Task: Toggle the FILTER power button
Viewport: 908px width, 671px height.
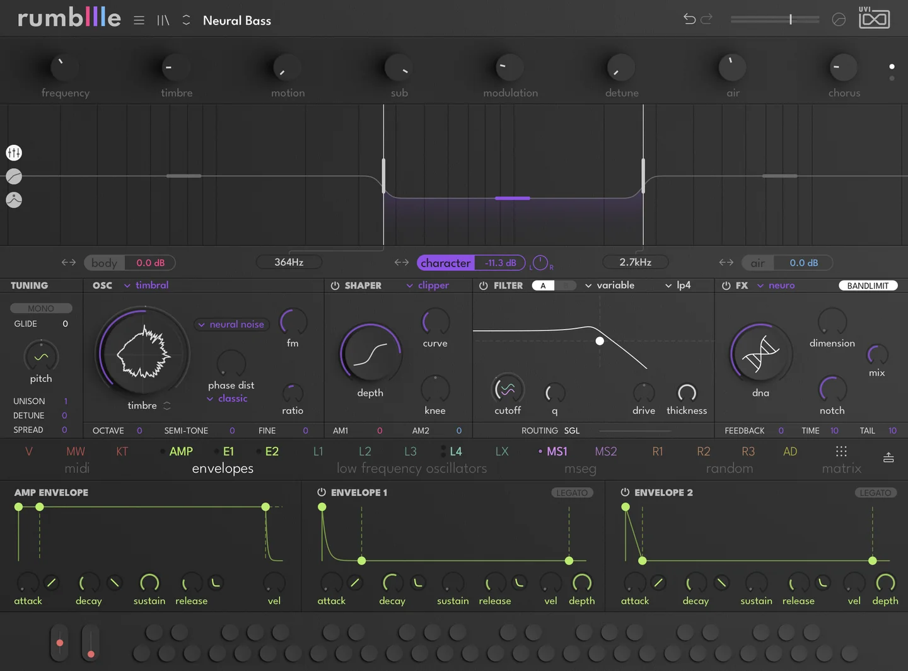Action: (483, 285)
